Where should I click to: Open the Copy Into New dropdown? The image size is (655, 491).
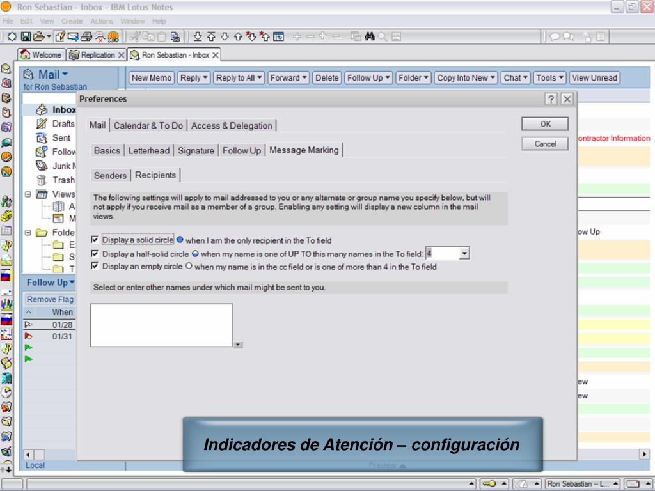pyautogui.click(x=466, y=77)
